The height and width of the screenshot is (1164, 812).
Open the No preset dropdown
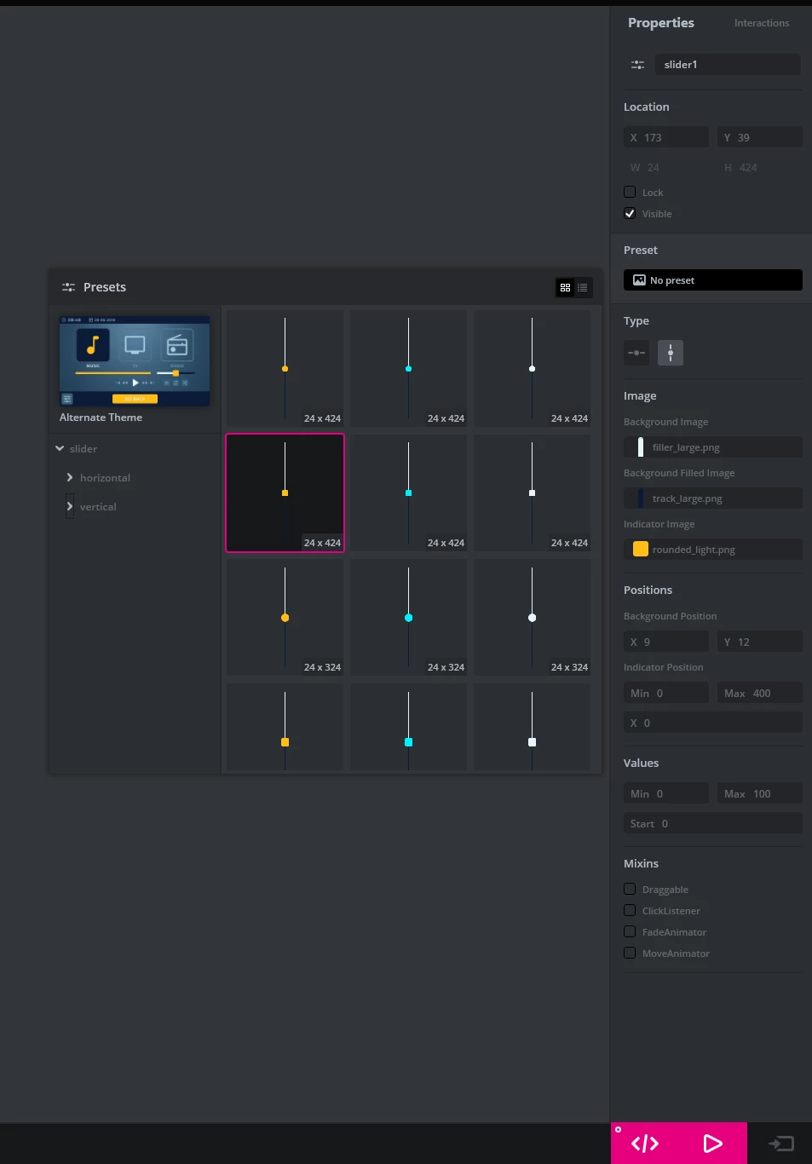713,280
